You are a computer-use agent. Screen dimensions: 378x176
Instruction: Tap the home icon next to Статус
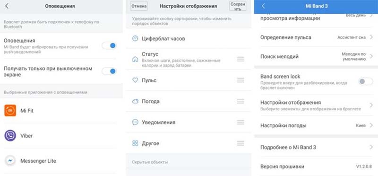[135, 59]
